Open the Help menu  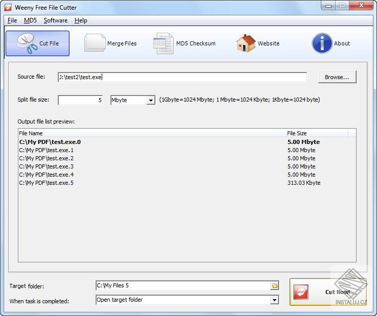click(x=81, y=20)
